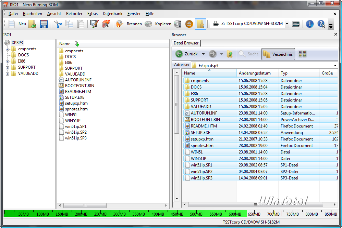Expand the I386 folder in the tree
Image resolution: width=342 pixels, height=228 pixels.
pyautogui.click(x=8, y=62)
